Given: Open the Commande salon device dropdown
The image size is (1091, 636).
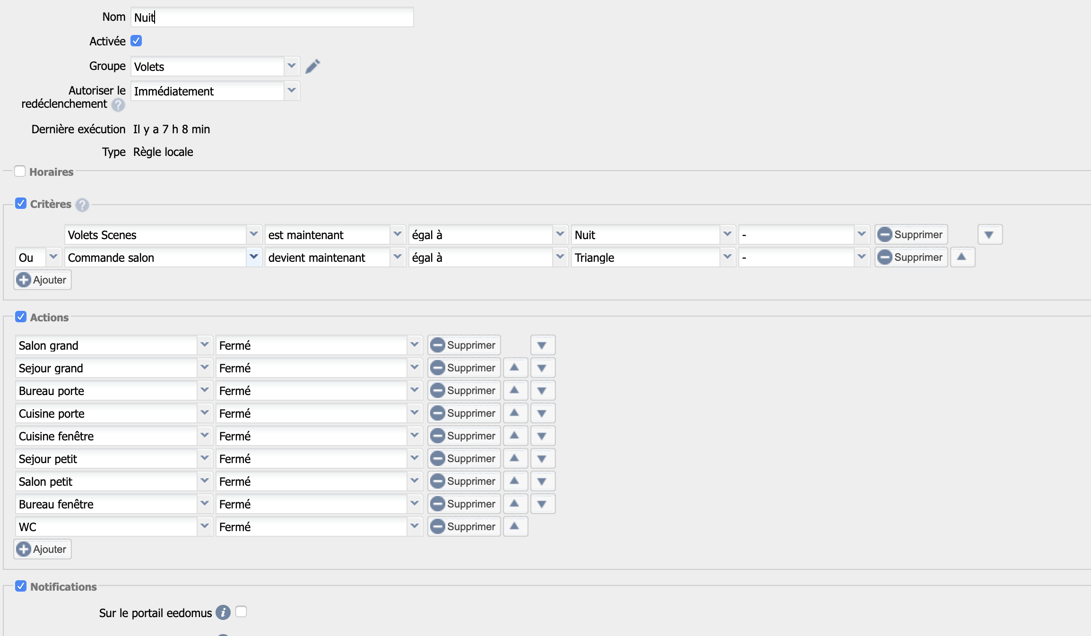Looking at the screenshot, I should 254,257.
